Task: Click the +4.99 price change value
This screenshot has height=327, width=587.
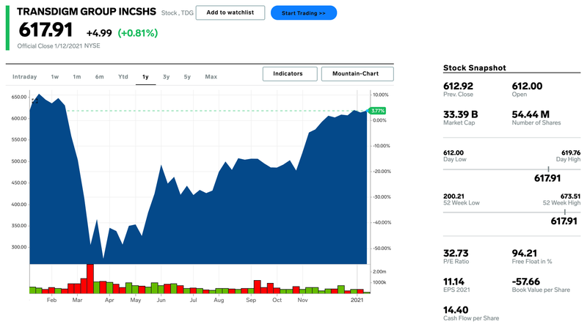Action: coord(99,33)
